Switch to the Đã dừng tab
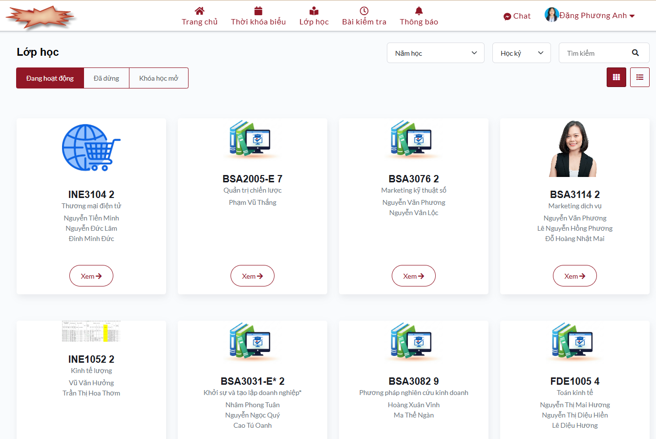Screen dimensions: 656x439 [106, 78]
